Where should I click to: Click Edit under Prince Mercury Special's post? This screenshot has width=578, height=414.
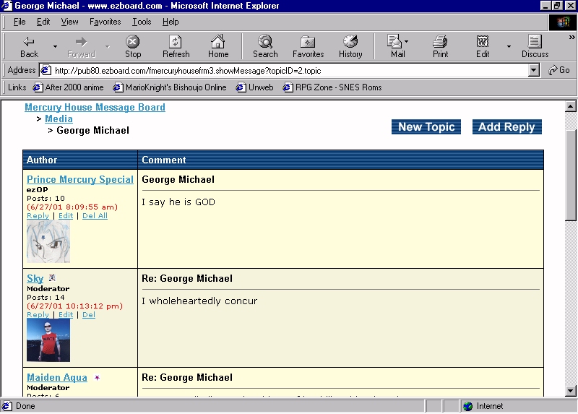coord(66,215)
